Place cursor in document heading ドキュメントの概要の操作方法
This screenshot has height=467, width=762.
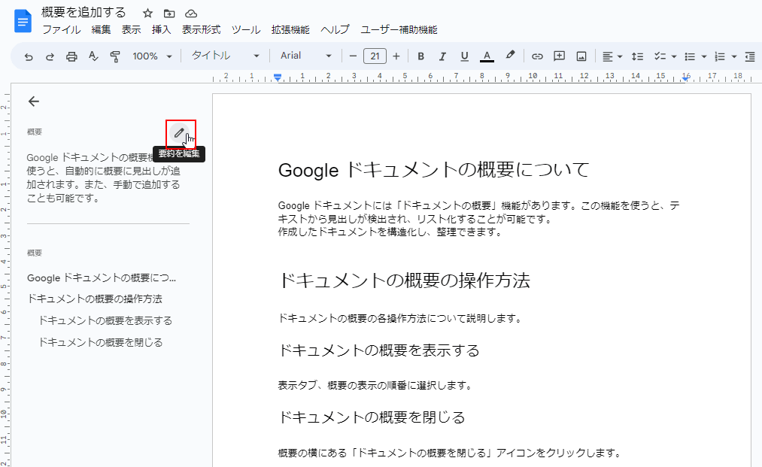point(405,281)
